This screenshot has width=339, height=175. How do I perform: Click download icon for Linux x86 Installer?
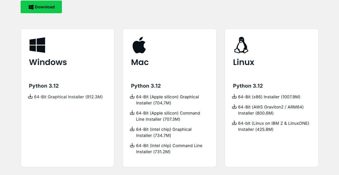click(x=234, y=97)
